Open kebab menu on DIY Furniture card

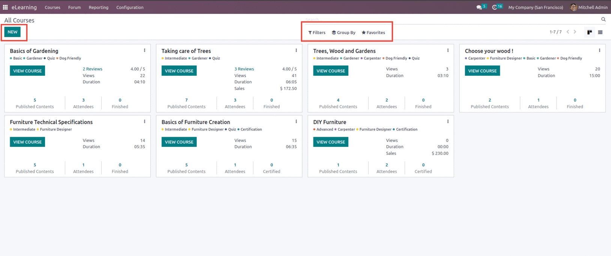(x=448, y=121)
